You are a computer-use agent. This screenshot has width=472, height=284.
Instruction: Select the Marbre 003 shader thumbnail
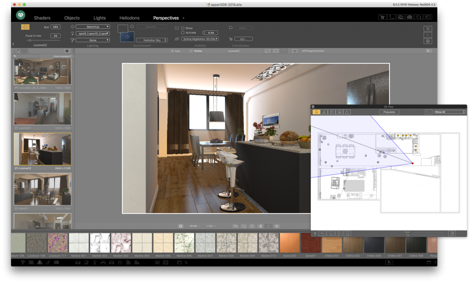coord(122,243)
